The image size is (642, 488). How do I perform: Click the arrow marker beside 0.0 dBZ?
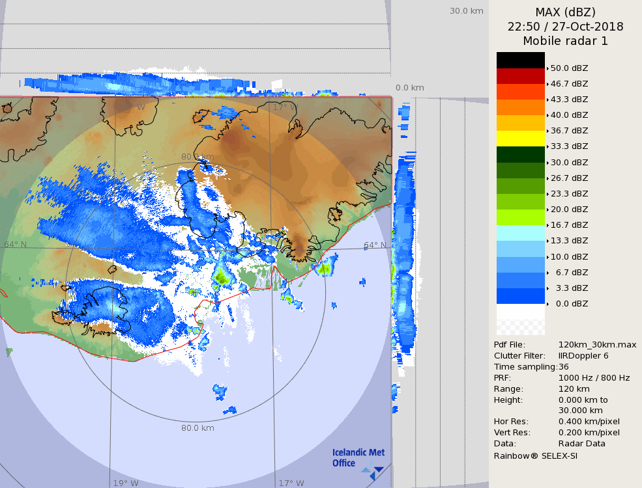[547, 304]
